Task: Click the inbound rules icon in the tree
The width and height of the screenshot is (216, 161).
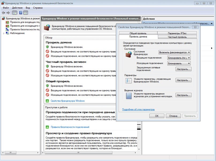Action: coord(7,22)
